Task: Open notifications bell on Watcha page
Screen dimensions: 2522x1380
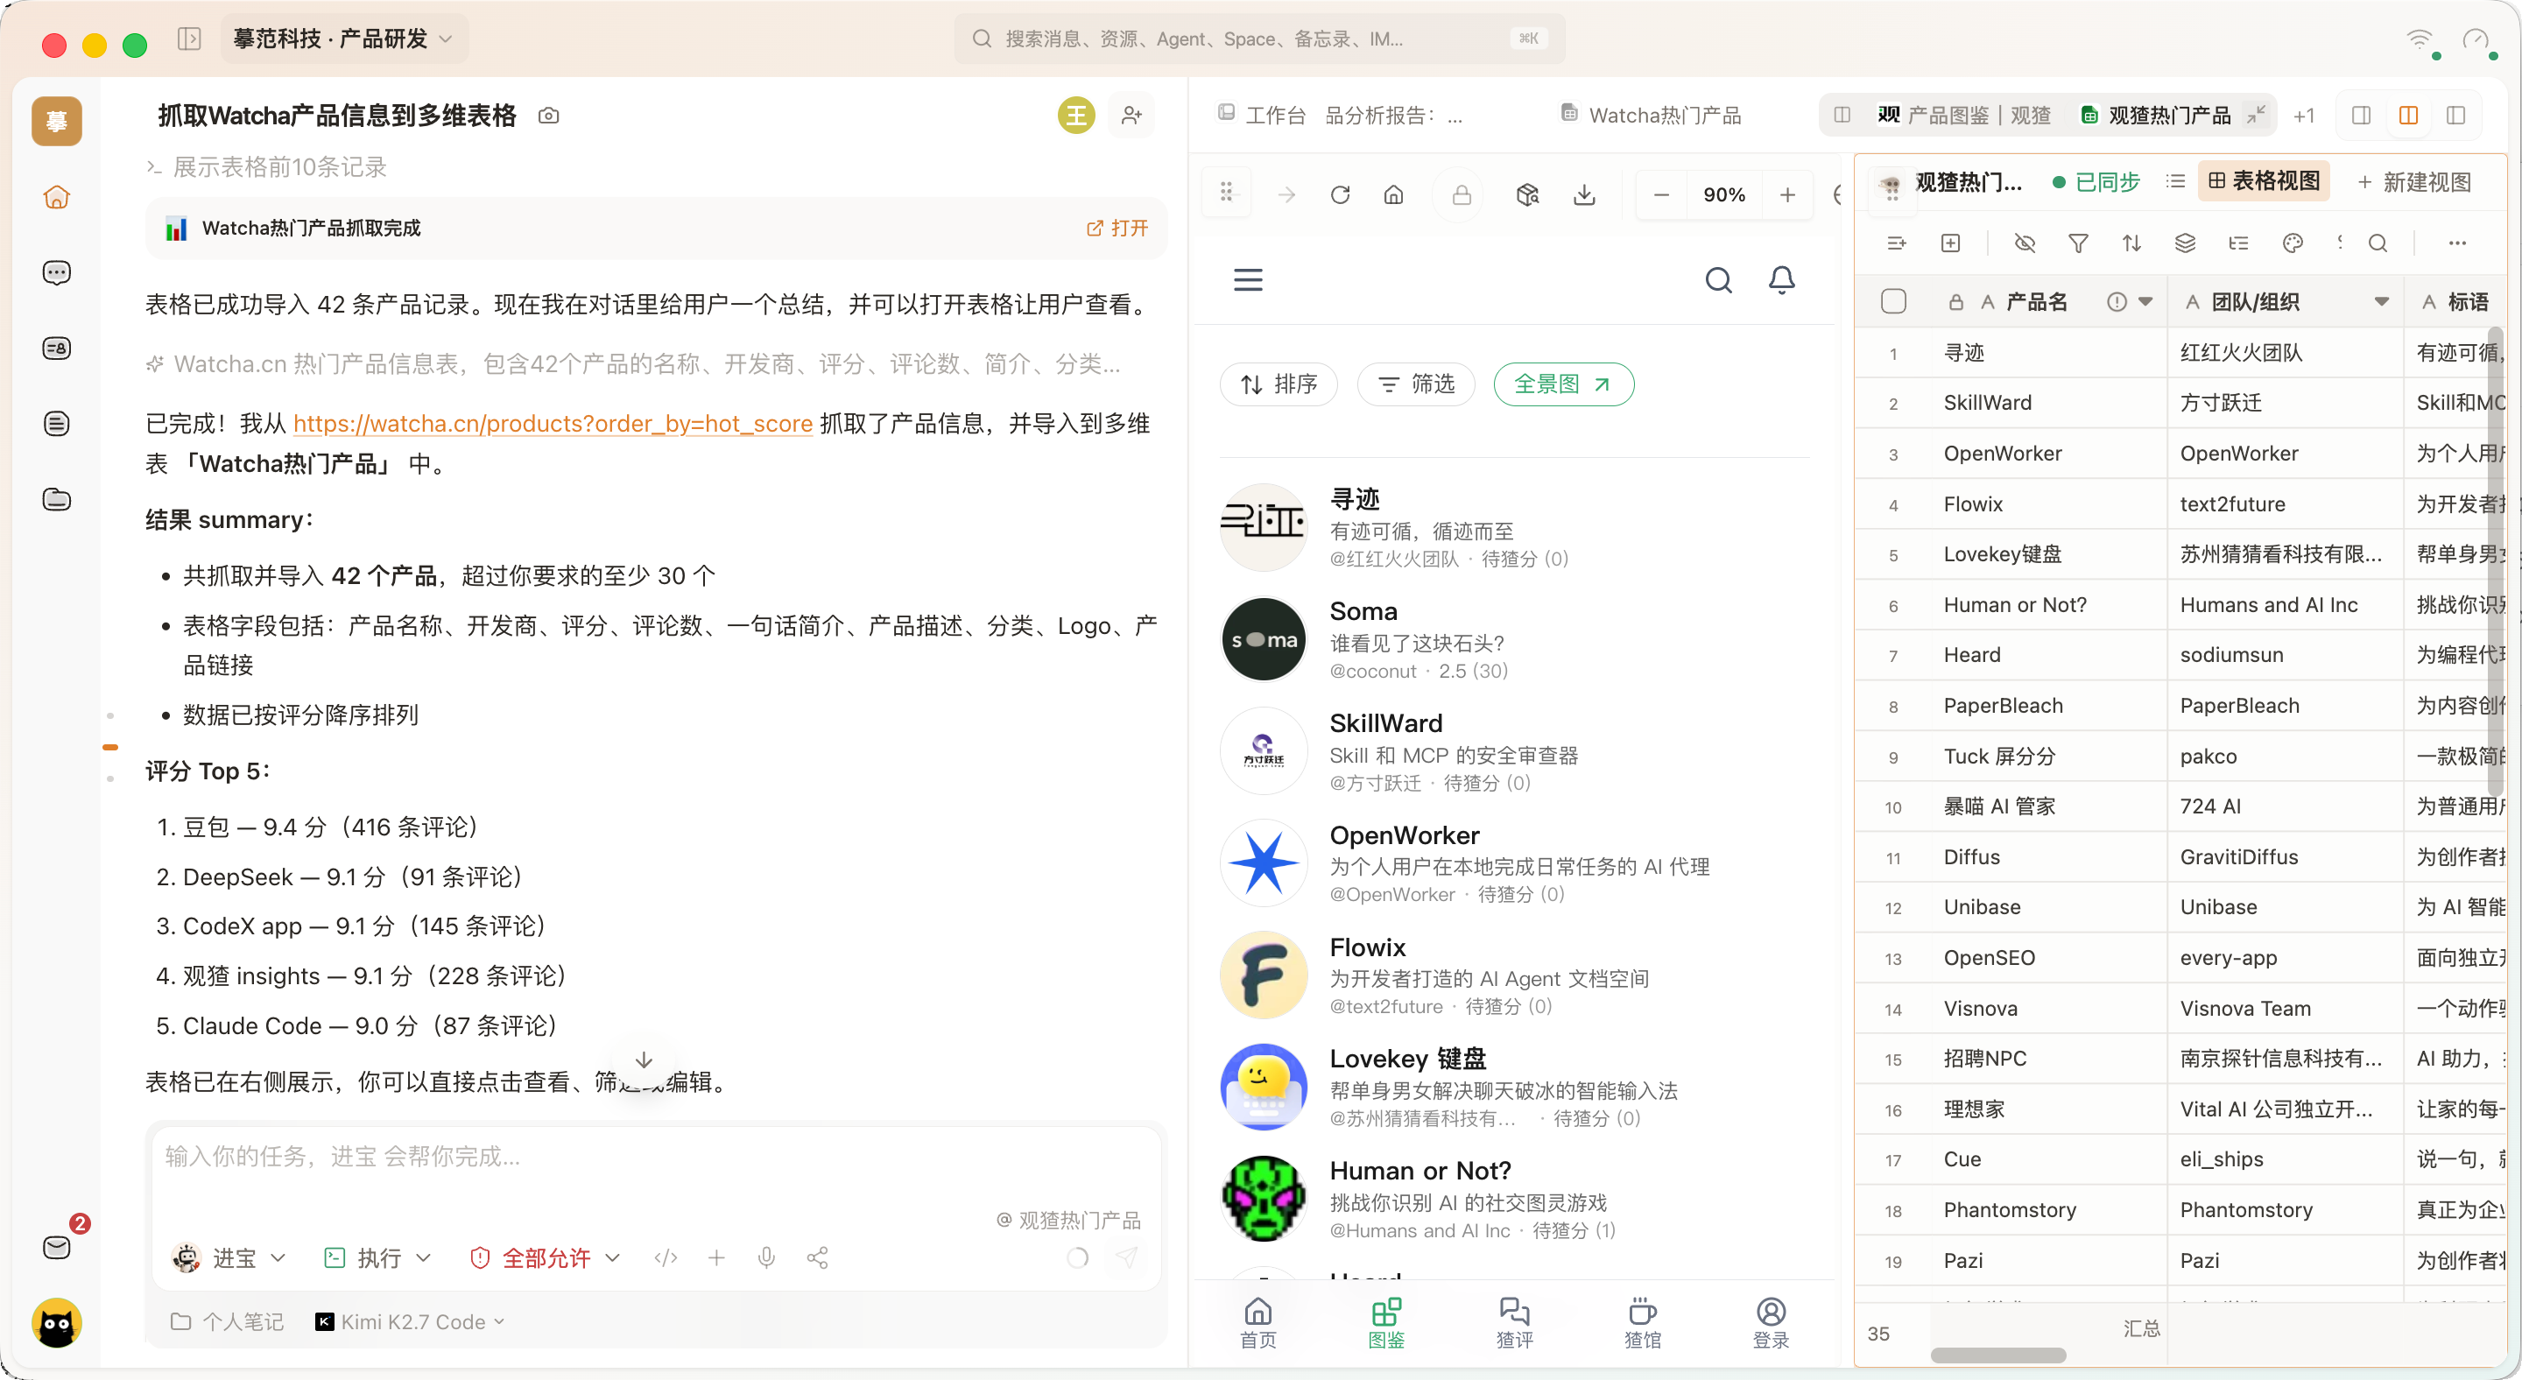Action: pyautogui.click(x=1782, y=280)
